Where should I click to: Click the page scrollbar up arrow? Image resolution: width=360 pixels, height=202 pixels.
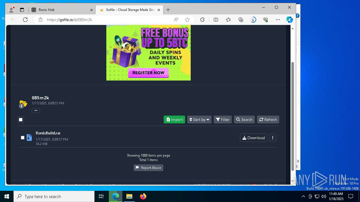coord(292,29)
